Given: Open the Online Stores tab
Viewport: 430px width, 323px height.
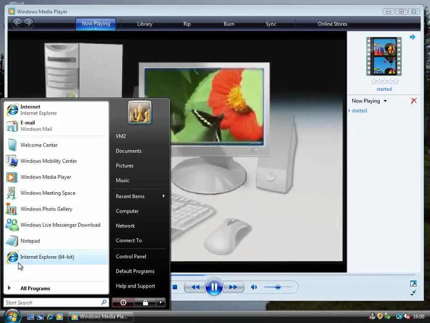Looking at the screenshot, I should [x=333, y=24].
